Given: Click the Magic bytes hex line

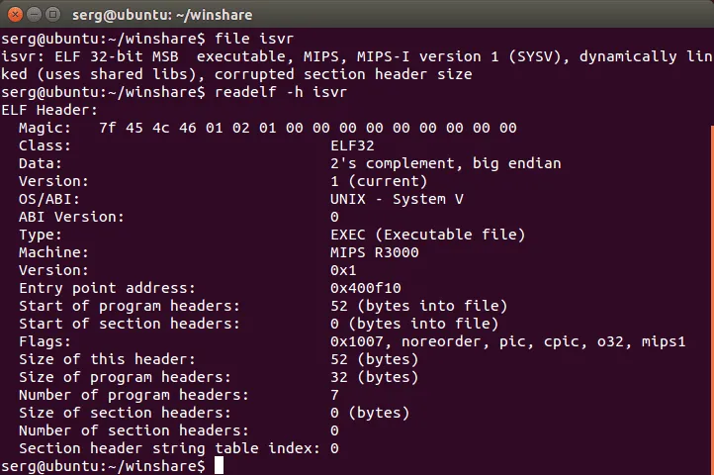Looking at the screenshot, I should [307, 128].
